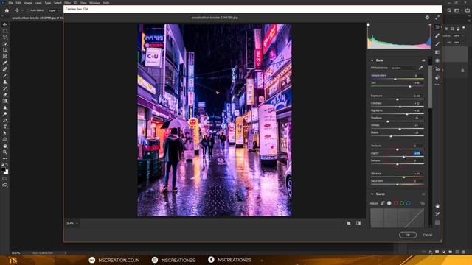
Task: Select the History Brush tool
Action: tap(5, 88)
